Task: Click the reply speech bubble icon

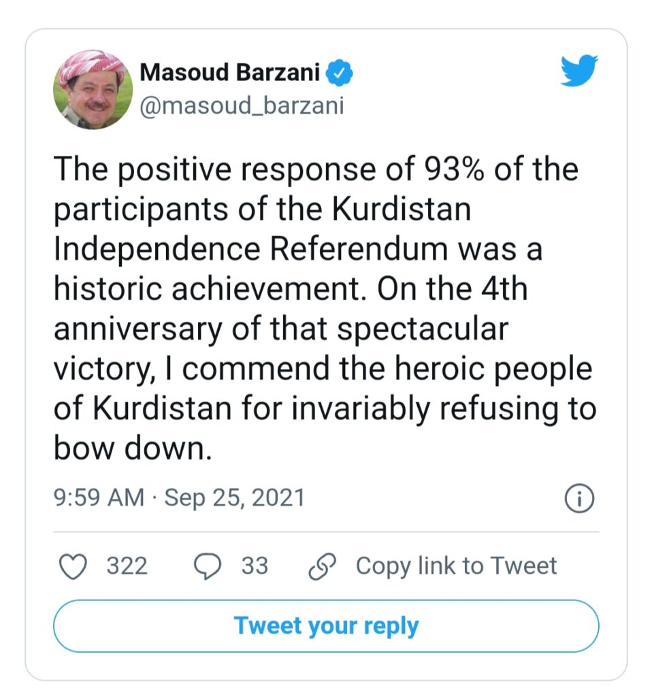Action: [208, 566]
